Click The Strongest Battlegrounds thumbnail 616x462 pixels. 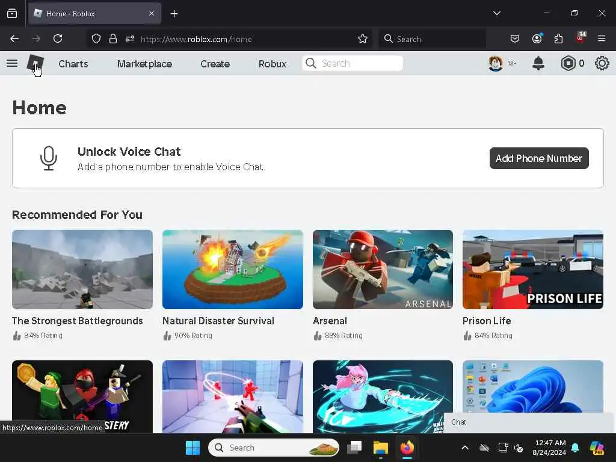coord(82,269)
